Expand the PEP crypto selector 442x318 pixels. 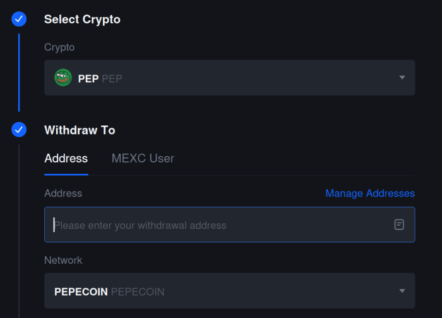(x=229, y=78)
